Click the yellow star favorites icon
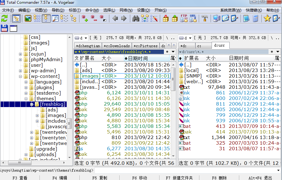This screenshot has width=282, height=180. tap(267, 18)
